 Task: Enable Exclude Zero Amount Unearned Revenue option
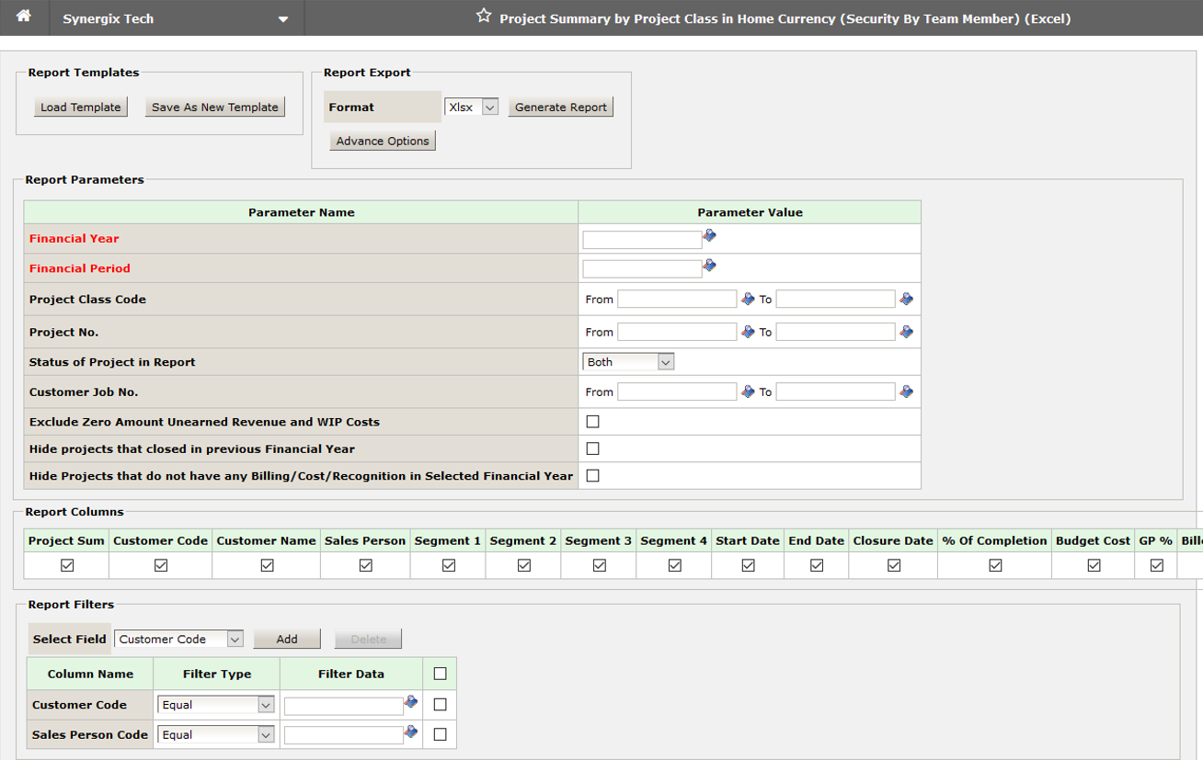pos(591,421)
